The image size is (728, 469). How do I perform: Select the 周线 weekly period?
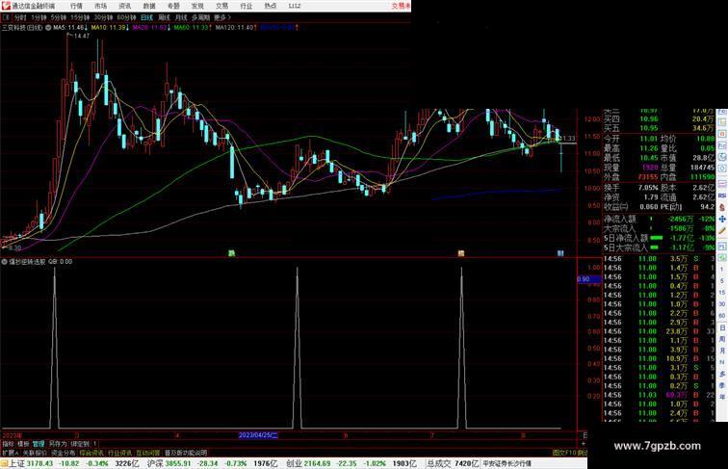pyautogui.click(x=164, y=17)
